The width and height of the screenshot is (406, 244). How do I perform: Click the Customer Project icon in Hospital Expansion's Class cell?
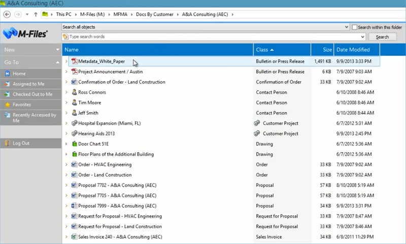[x=257, y=123]
